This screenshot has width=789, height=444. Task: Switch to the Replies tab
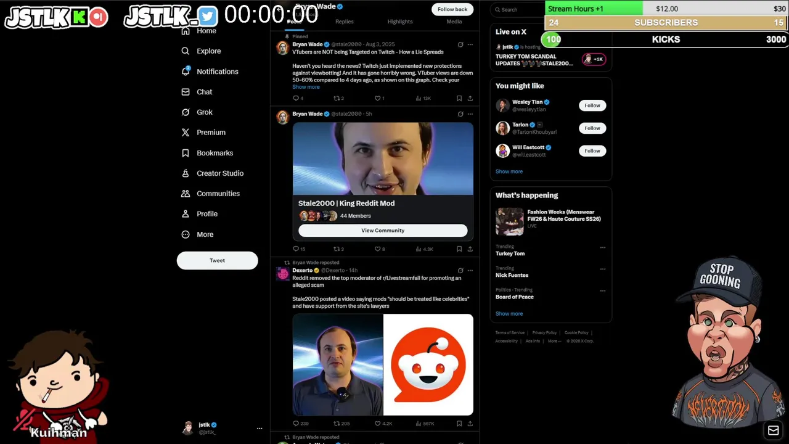click(x=345, y=22)
